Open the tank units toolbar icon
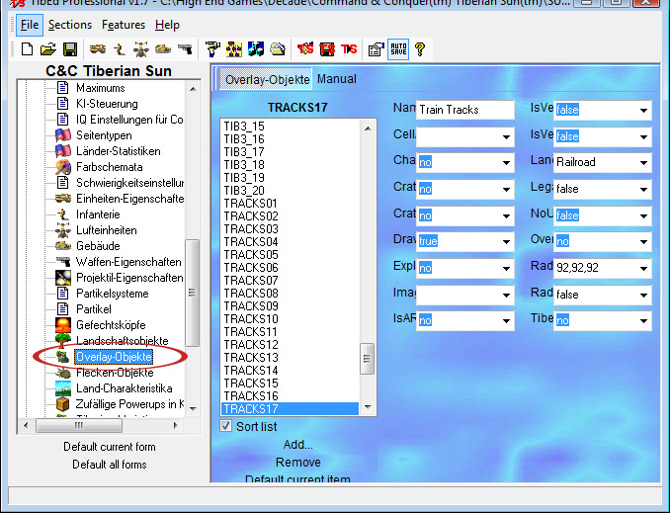 click(98, 49)
